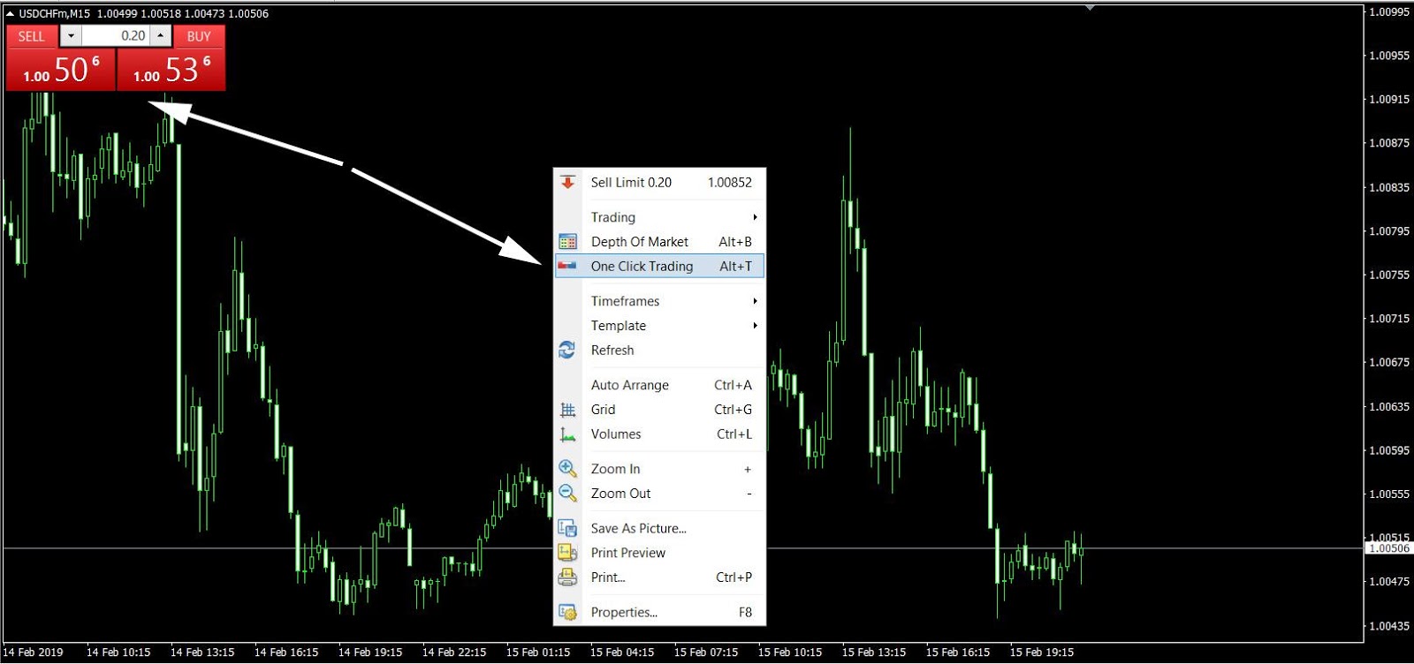Click the Volumes chart icon
The height and width of the screenshot is (664, 1414).
(567, 434)
